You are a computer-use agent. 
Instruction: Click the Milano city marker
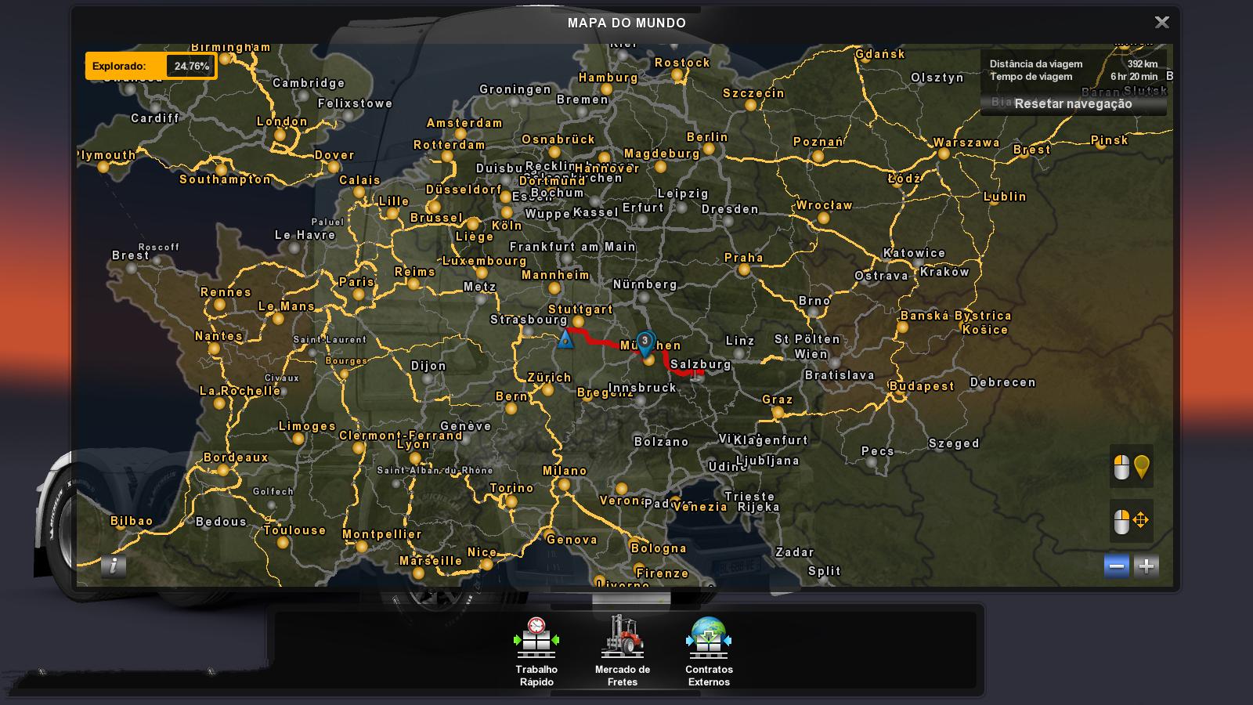point(565,485)
